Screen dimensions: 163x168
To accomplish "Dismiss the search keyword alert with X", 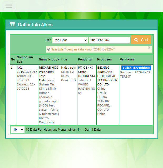I will (149, 48).
